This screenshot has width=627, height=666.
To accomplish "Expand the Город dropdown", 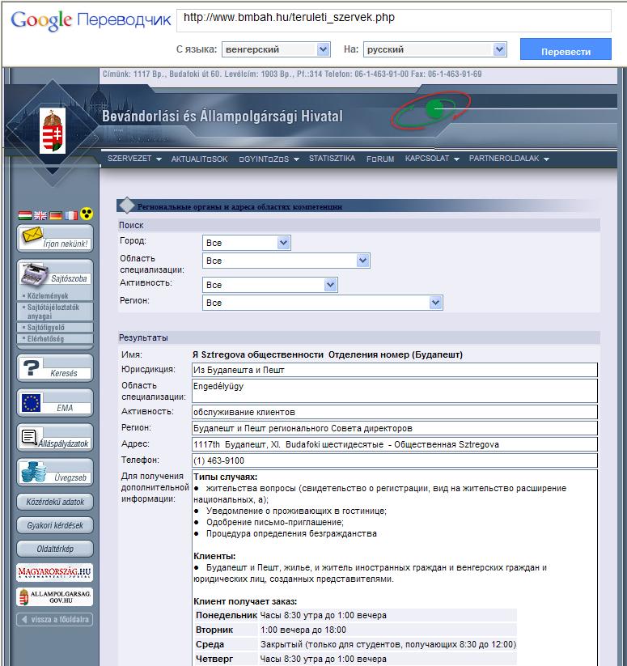I will pyautogui.click(x=247, y=243).
